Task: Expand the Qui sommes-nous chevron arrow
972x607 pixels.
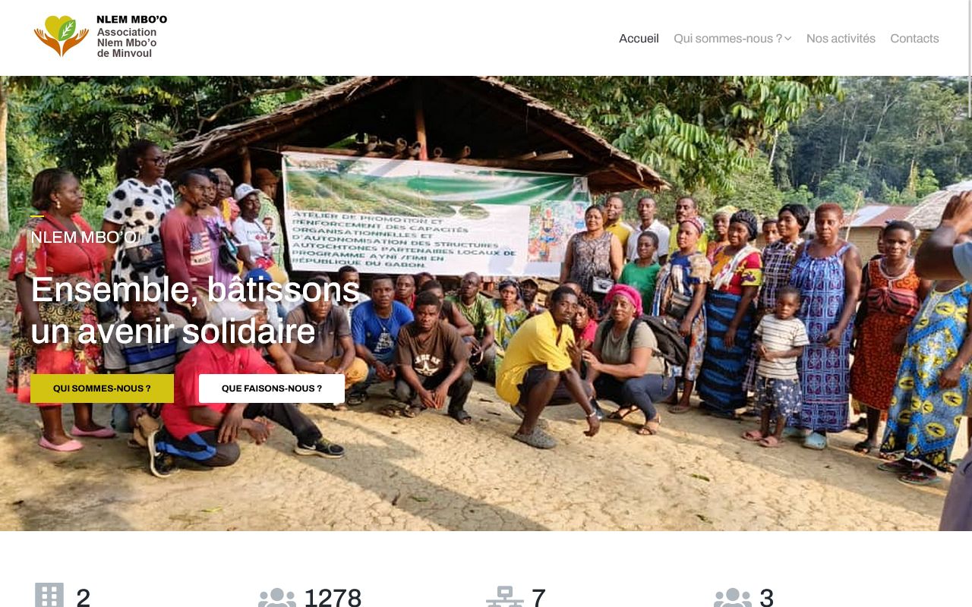Action: (788, 39)
